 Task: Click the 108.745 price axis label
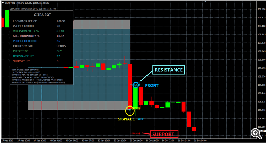tap(261, 119)
